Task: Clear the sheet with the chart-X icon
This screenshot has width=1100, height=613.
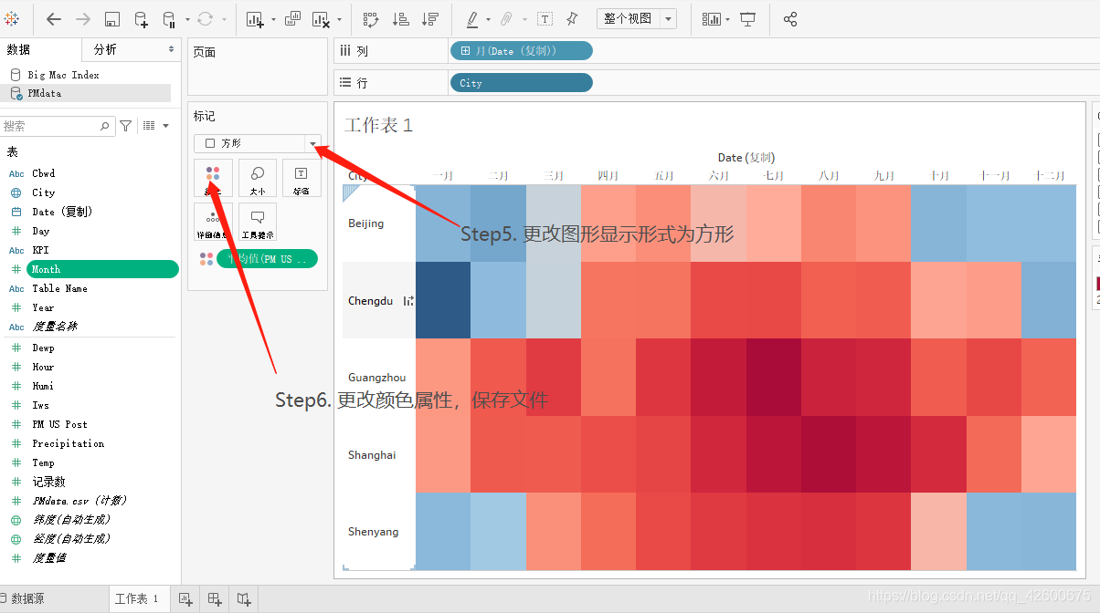Action: click(x=321, y=19)
